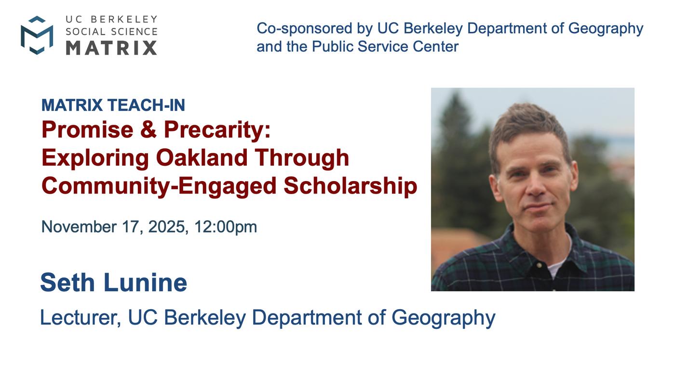Click the MATRIX TEACH-IN heading

[x=113, y=105]
